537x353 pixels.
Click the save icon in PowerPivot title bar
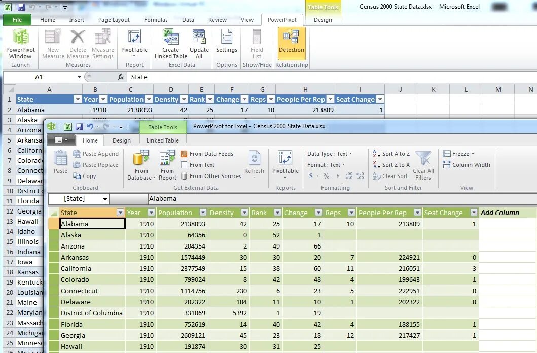point(79,127)
